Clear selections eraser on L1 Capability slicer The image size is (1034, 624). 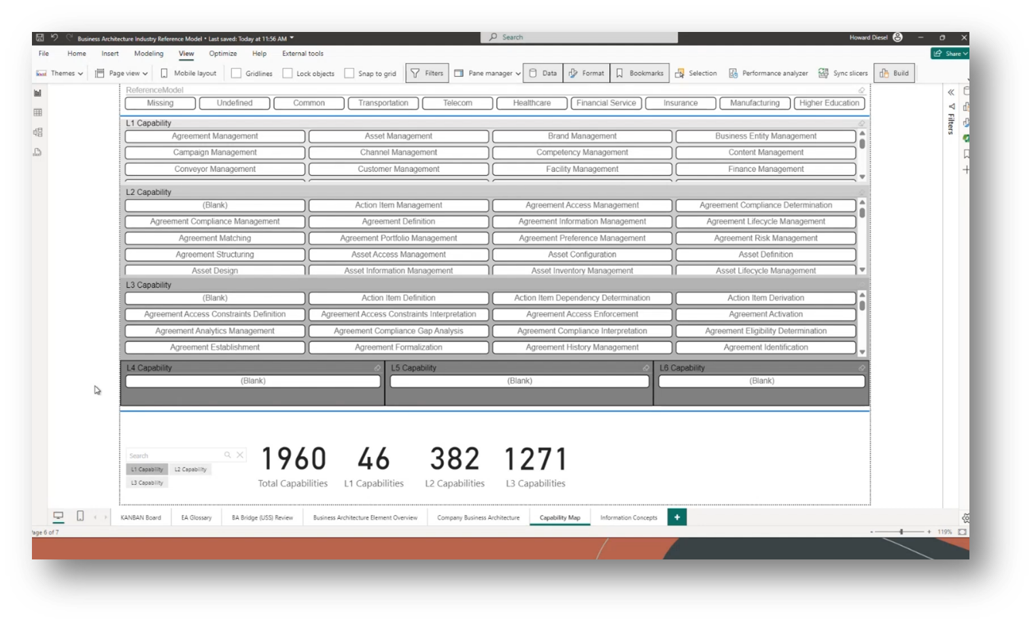coord(861,124)
